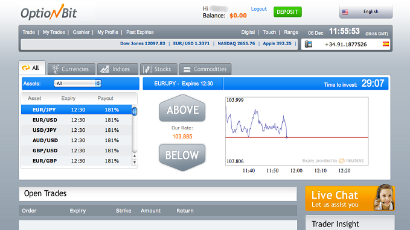Select Digital option type

tap(248, 33)
